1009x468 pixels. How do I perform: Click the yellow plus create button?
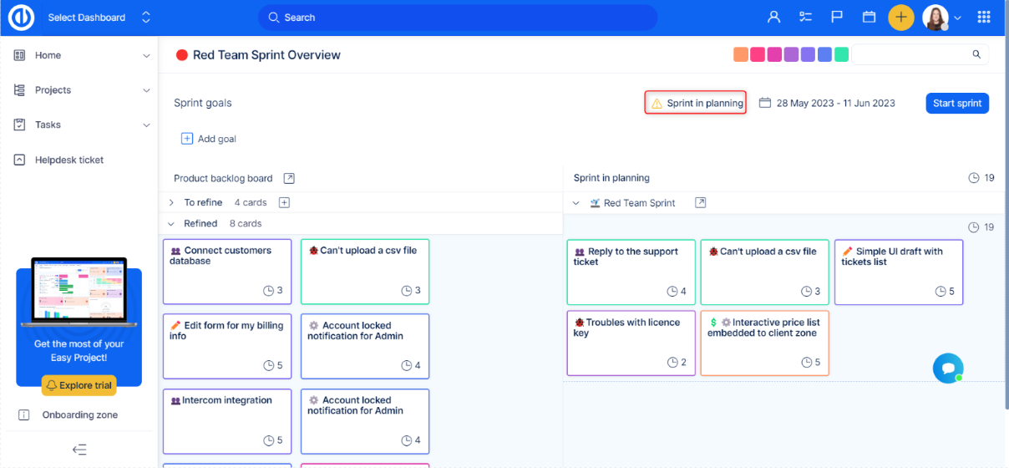coord(900,18)
